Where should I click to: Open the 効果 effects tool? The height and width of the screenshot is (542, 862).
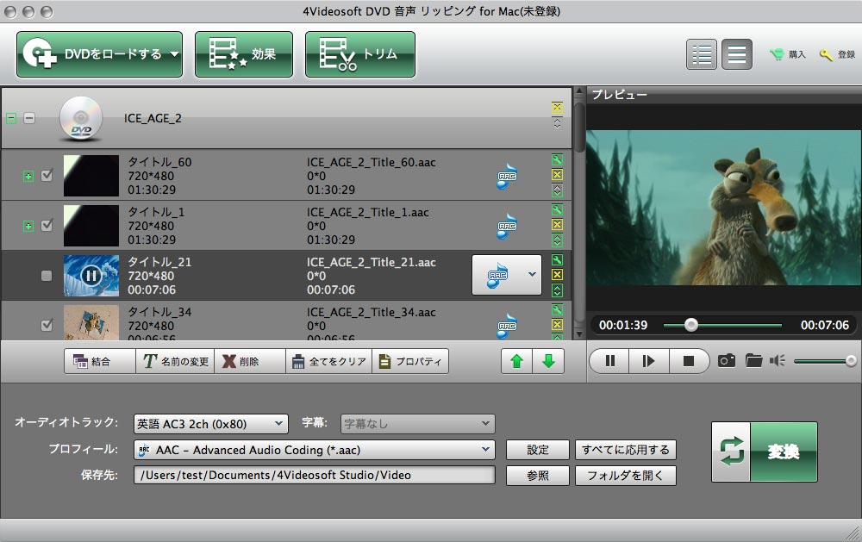244,54
